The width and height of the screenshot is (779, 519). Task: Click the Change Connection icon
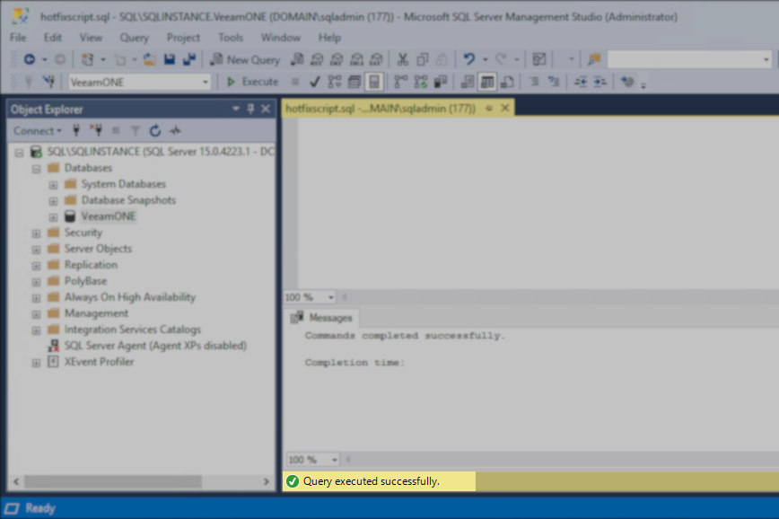click(48, 82)
